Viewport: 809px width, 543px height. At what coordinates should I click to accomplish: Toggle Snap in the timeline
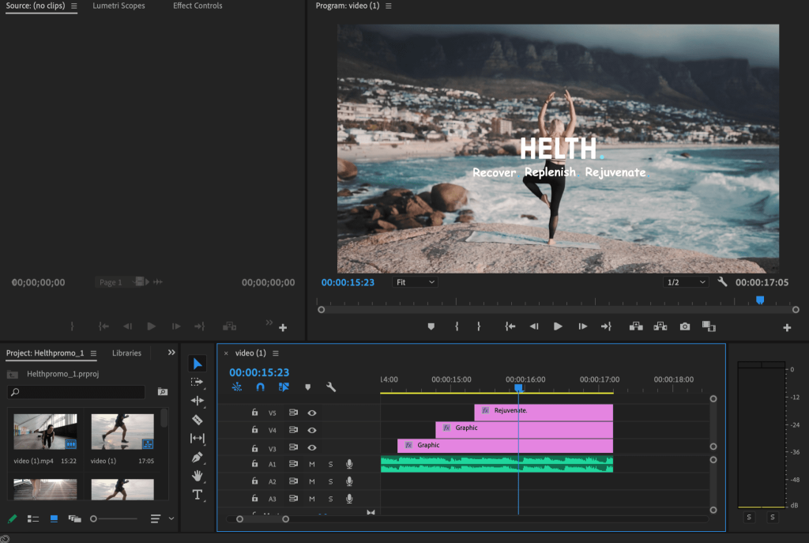pos(261,387)
